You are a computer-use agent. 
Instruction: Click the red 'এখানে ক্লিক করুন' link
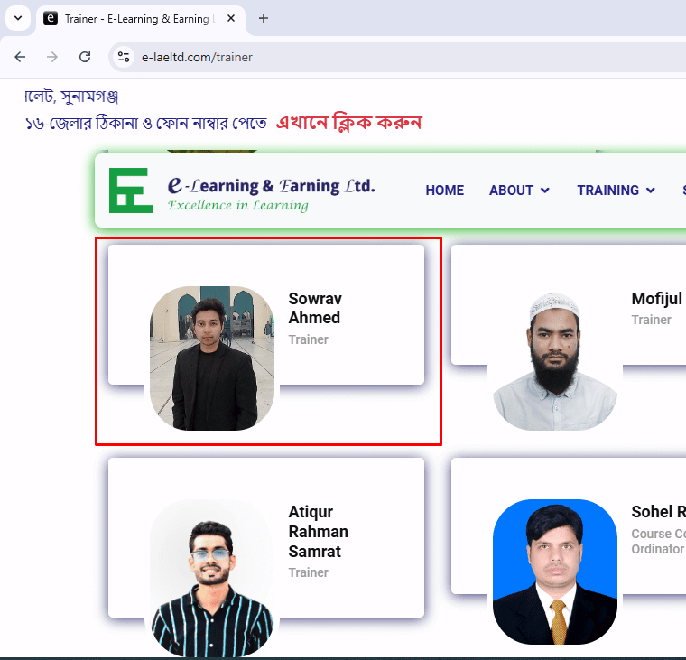click(x=348, y=123)
